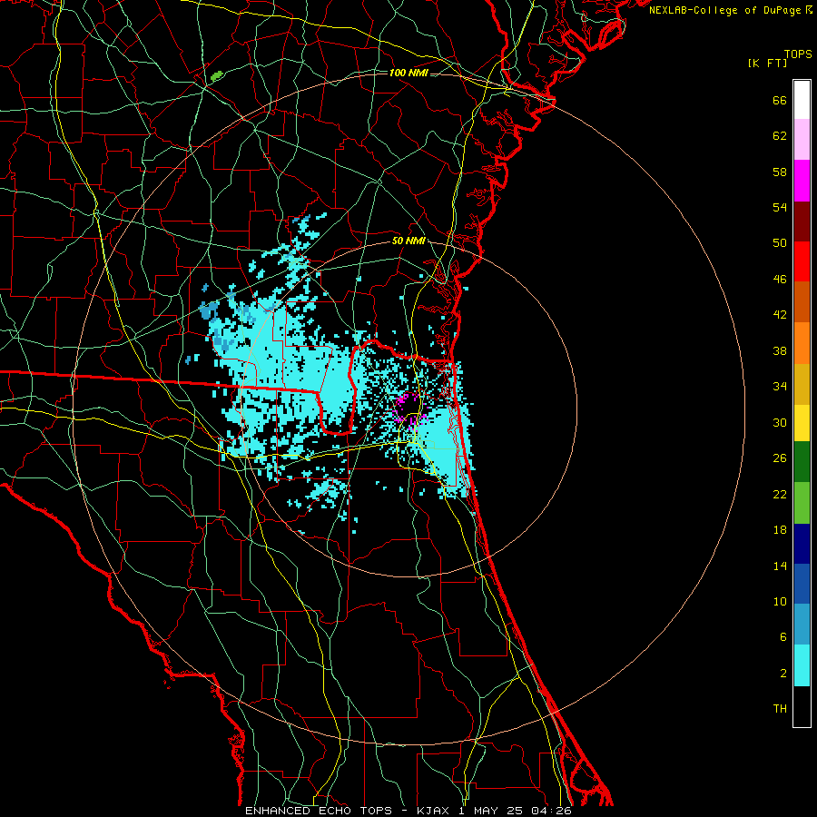Click the dark green 30 kft swatch
817x817 pixels.
tap(802, 462)
